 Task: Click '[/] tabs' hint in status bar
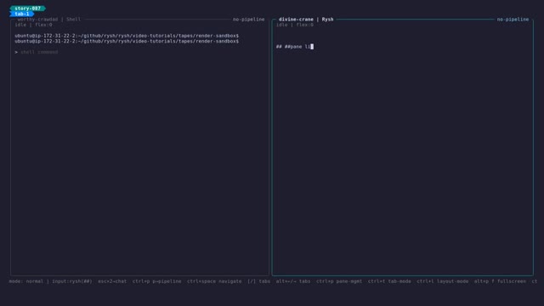[x=258, y=281]
